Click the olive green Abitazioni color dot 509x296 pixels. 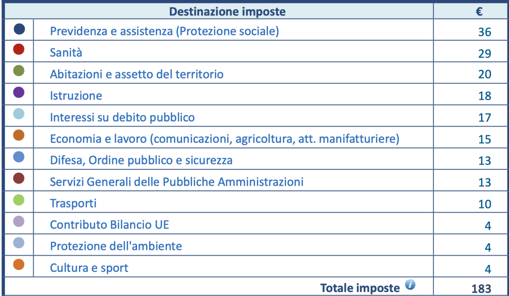point(18,71)
